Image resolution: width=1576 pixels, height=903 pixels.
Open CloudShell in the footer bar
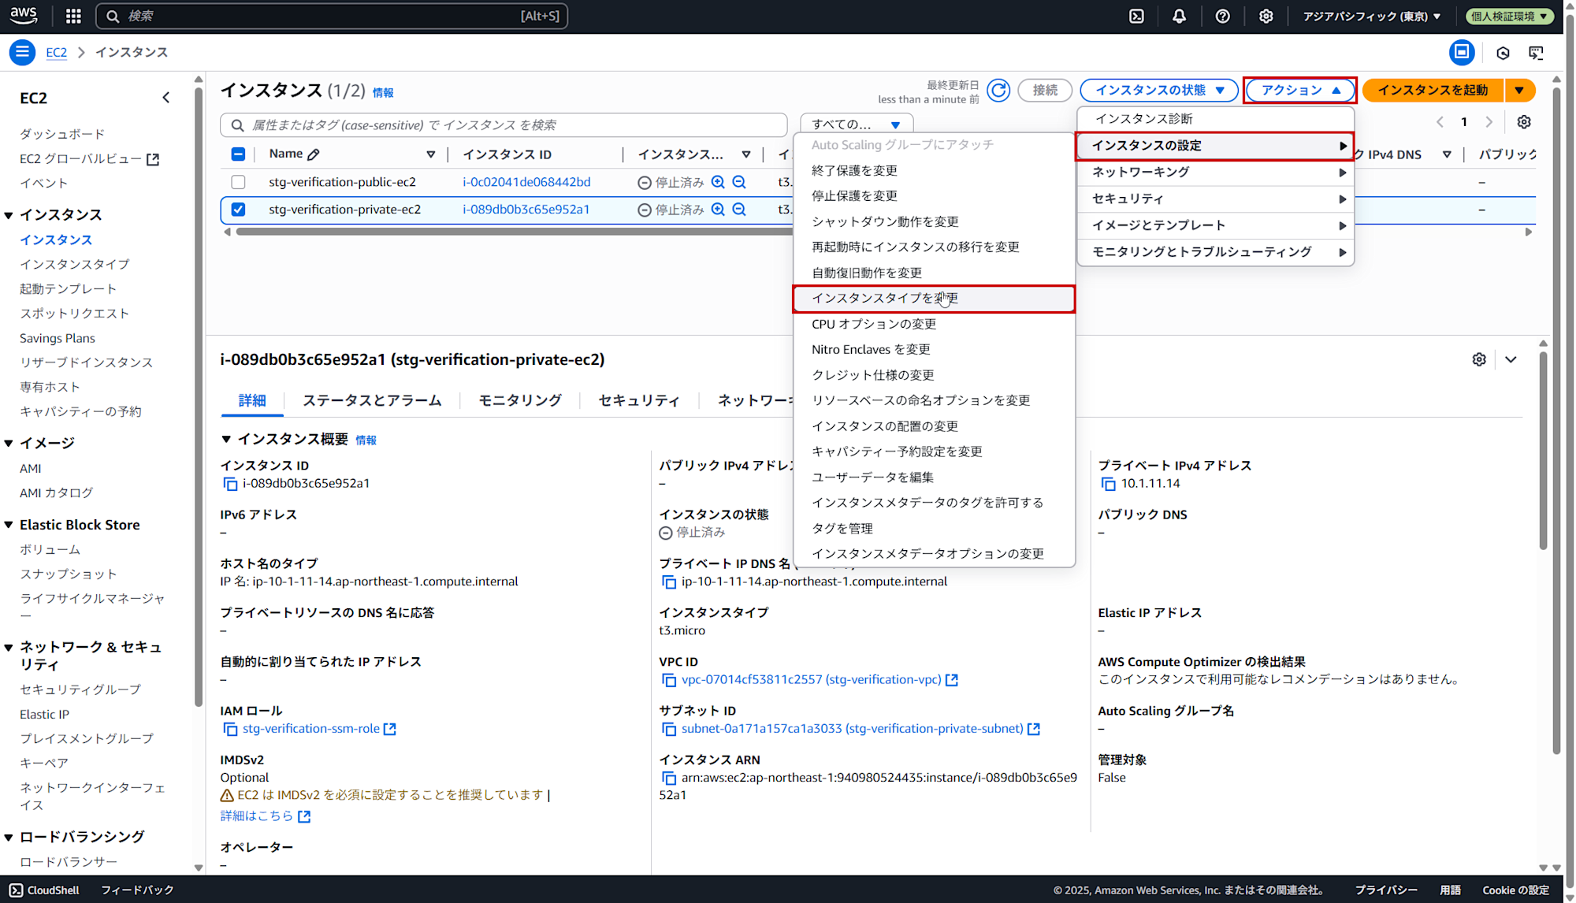pyautogui.click(x=45, y=890)
